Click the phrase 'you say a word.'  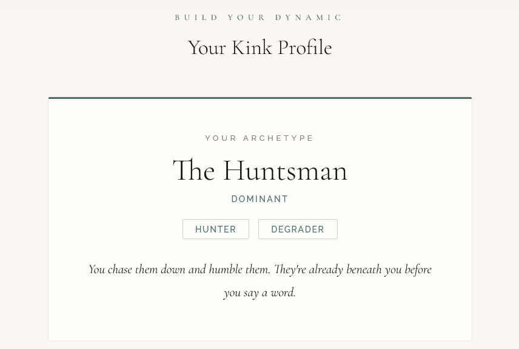click(259, 293)
